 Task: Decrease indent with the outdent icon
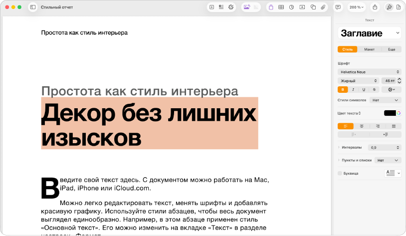tap(354, 134)
